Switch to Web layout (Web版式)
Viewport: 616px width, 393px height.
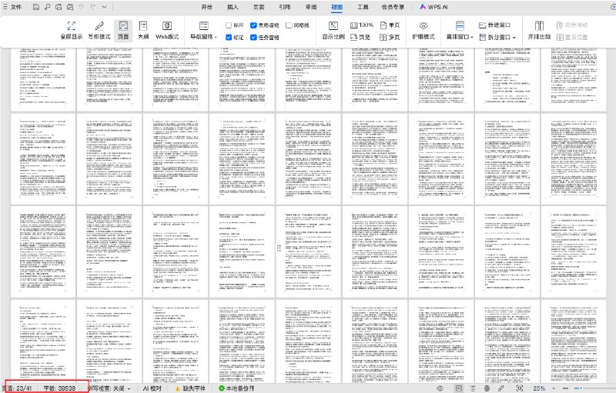pos(167,29)
